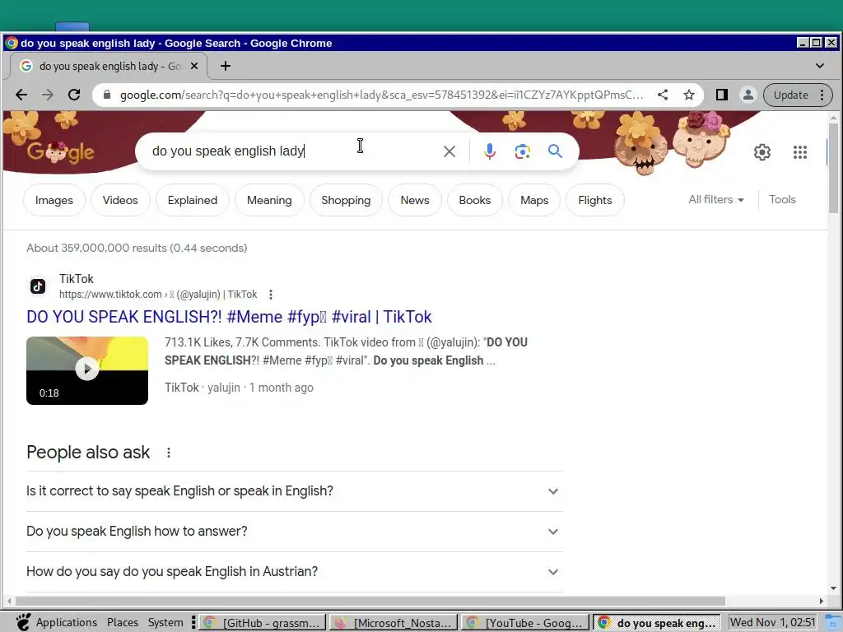Open the Chrome profile avatar icon
Image resolution: width=843 pixels, height=632 pixels.
(748, 95)
